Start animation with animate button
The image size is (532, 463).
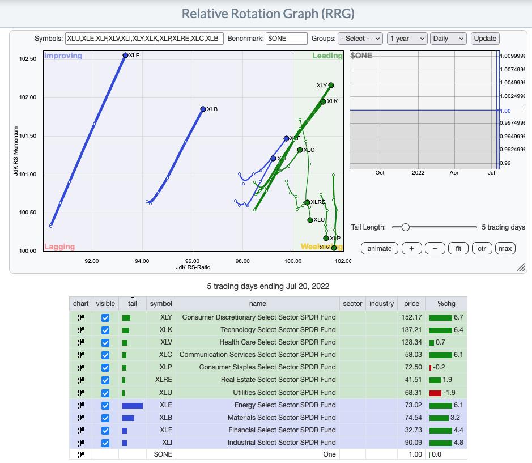click(x=380, y=248)
